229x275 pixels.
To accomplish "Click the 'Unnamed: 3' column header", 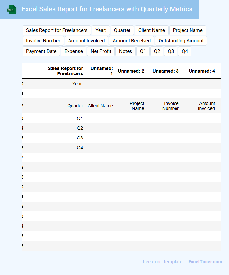I will pos(165,71).
